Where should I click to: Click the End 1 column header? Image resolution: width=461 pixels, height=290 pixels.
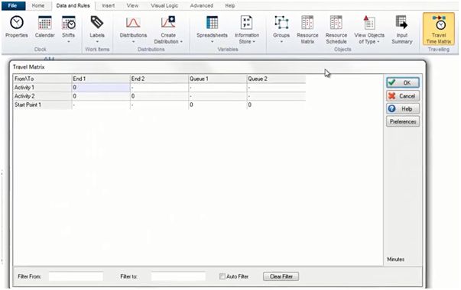[x=101, y=79]
